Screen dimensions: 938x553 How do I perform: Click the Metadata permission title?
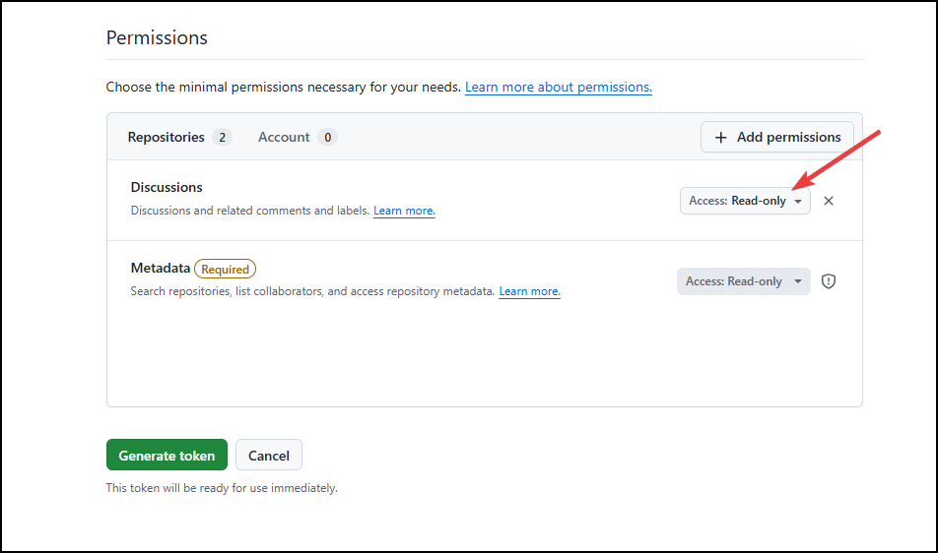pyautogui.click(x=160, y=268)
